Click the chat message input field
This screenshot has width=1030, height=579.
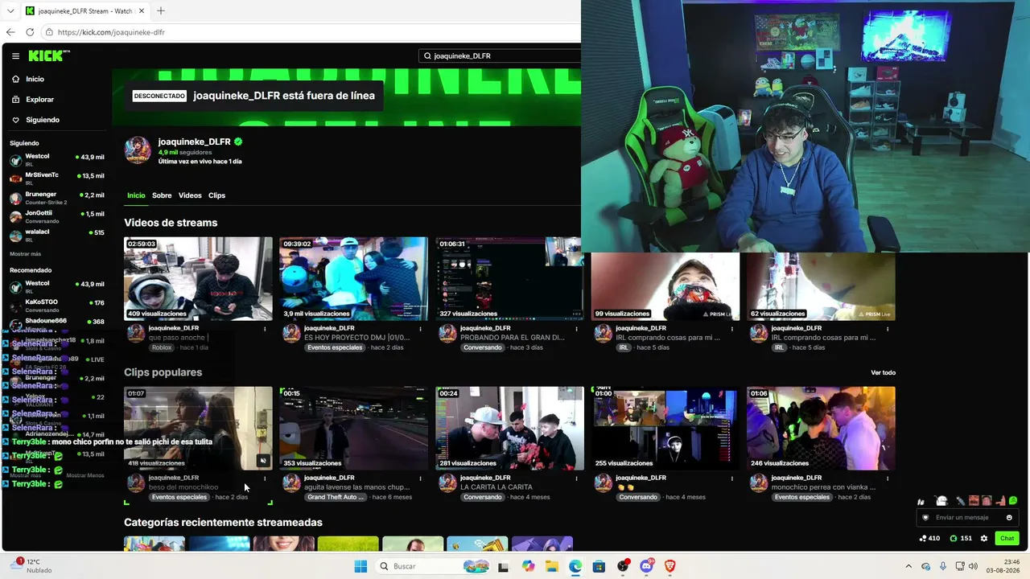point(967,517)
